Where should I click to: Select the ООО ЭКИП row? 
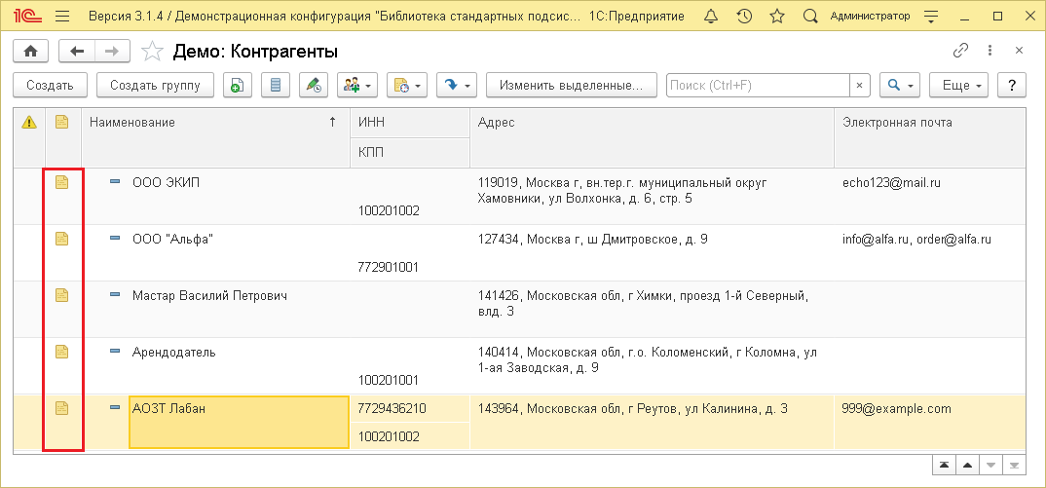point(520,196)
